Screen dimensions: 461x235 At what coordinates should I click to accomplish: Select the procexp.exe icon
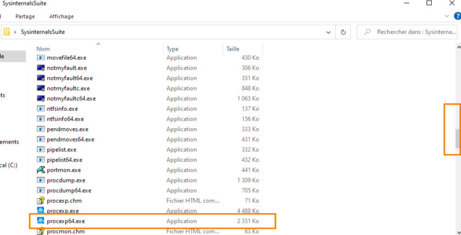(x=40, y=211)
